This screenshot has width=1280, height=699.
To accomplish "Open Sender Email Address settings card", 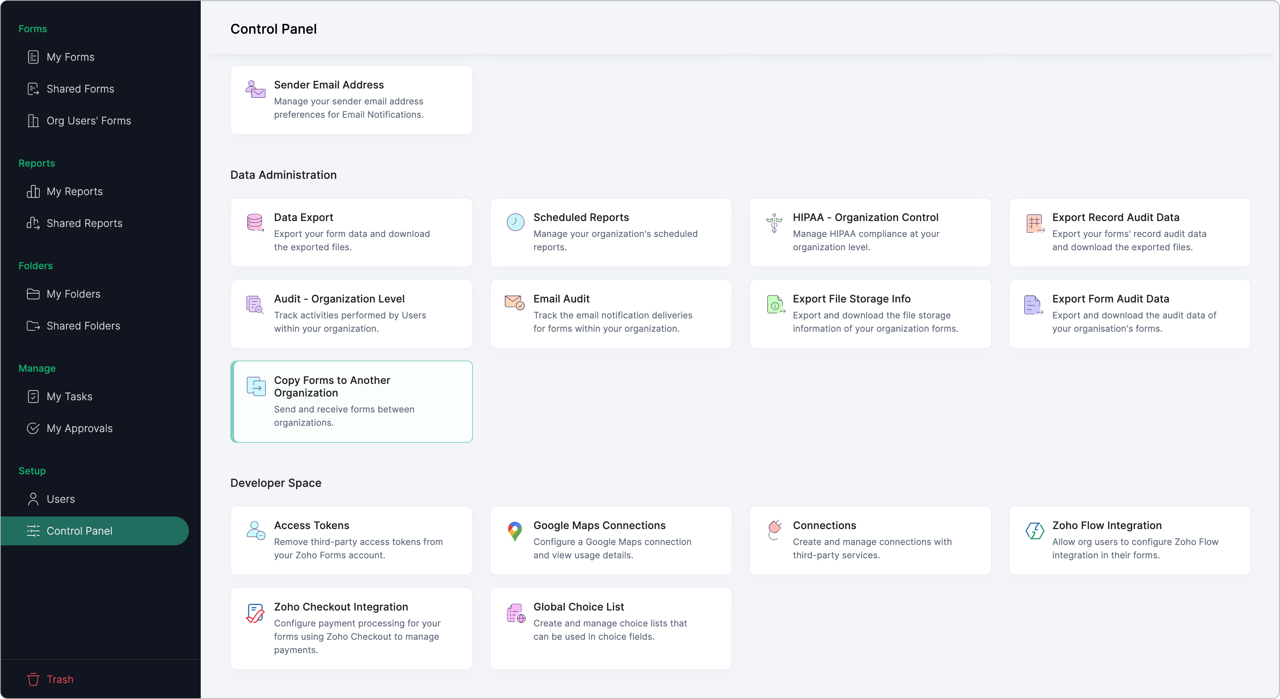I will [x=351, y=100].
